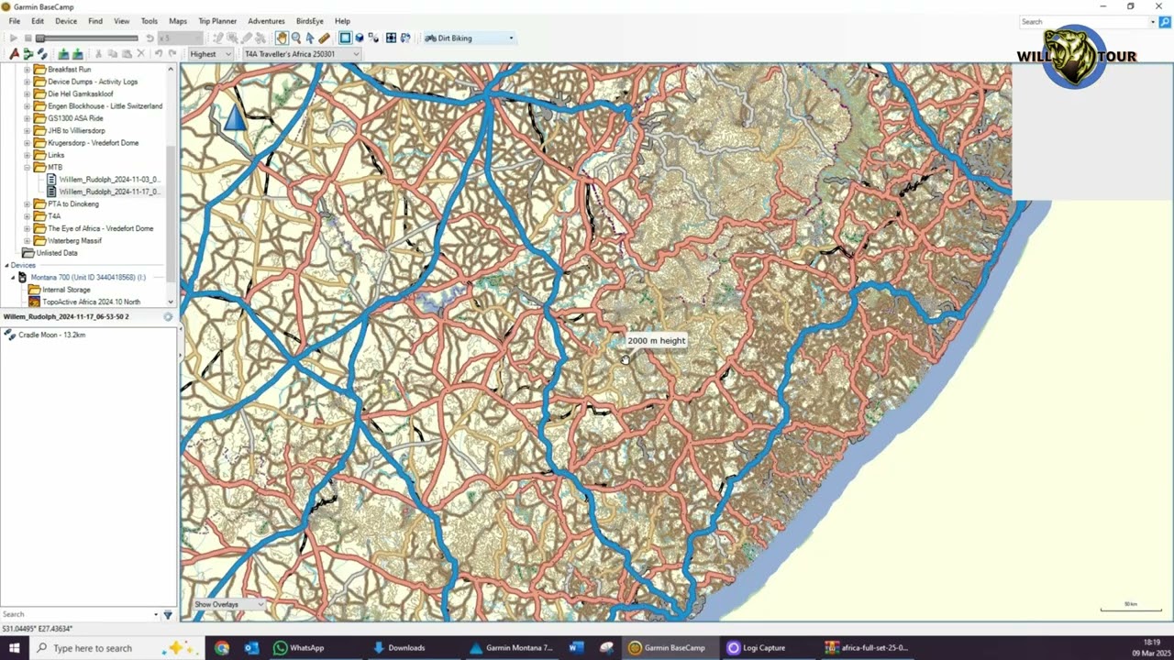
Task: Select the Zoom magnifier tool
Action: [295, 38]
